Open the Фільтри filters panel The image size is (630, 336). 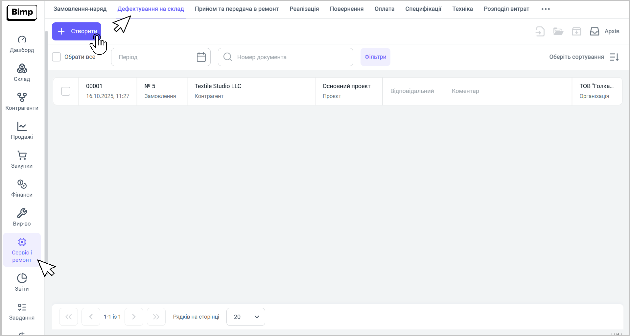375,57
